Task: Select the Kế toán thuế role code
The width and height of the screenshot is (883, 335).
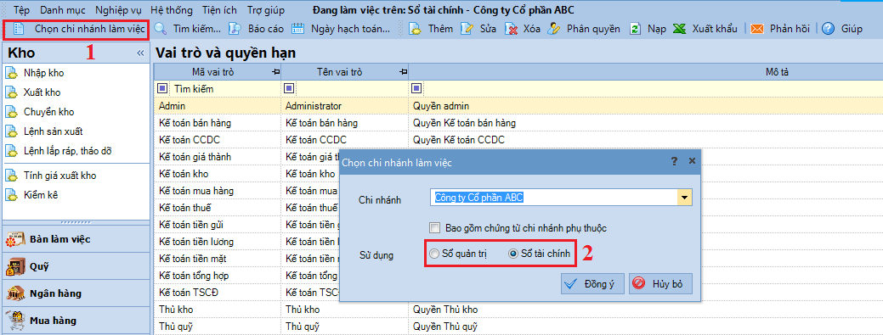Action: pos(185,208)
